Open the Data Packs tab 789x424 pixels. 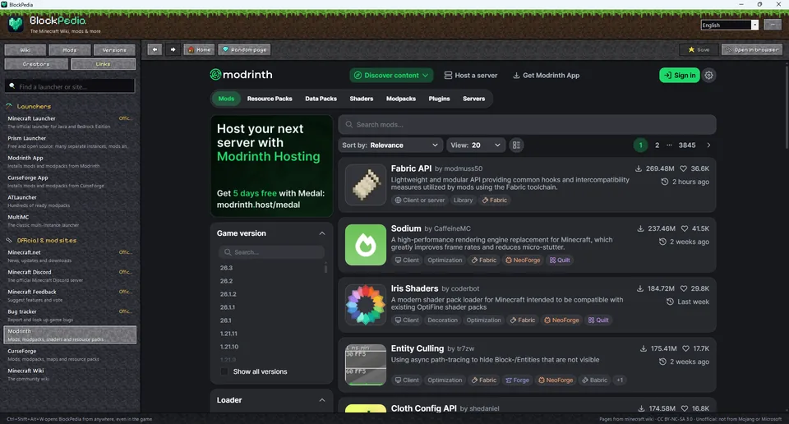[321, 99]
